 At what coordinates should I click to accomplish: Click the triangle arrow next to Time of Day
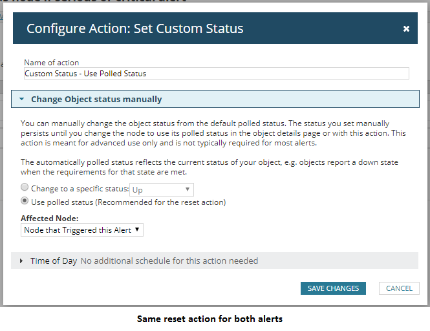tap(21, 261)
